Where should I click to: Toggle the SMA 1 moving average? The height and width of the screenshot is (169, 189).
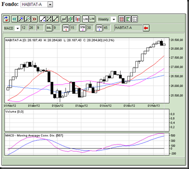pyautogui.click(x=66, y=28)
